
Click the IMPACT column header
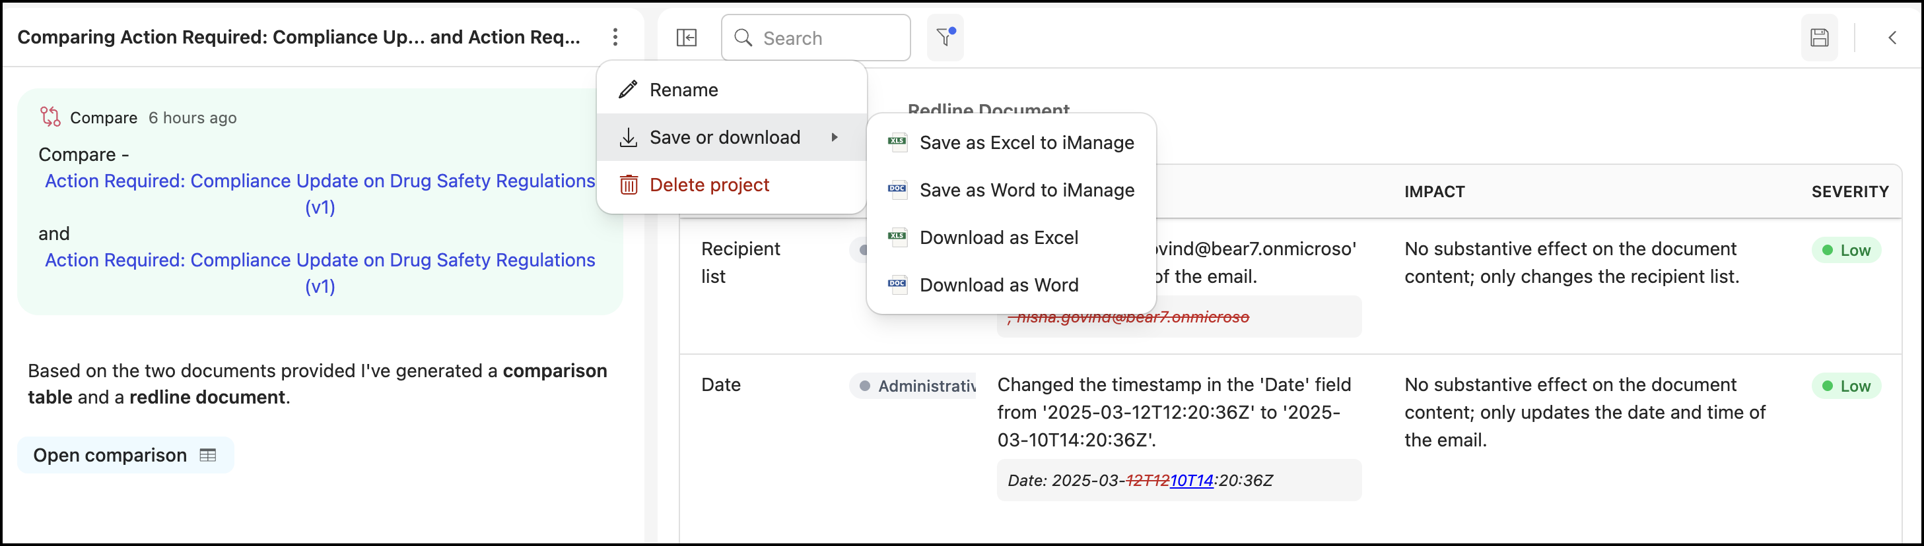click(x=1434, y=192)
